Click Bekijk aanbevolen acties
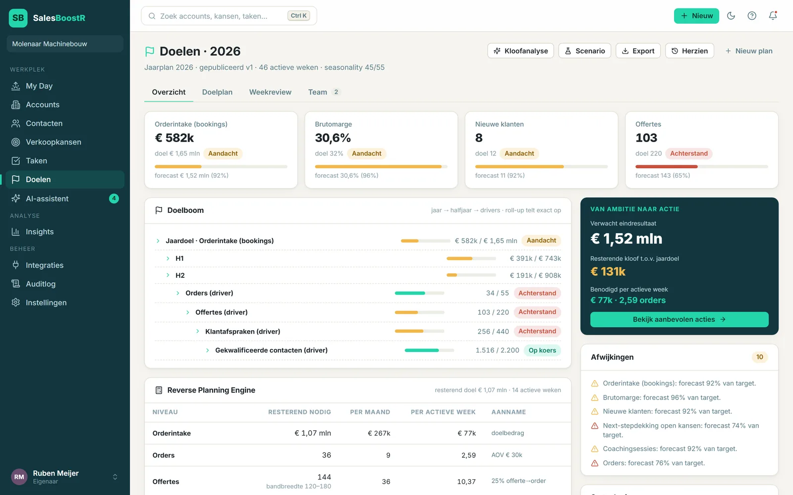The height and width of the screenshot is (495, 793). (680, 319)
